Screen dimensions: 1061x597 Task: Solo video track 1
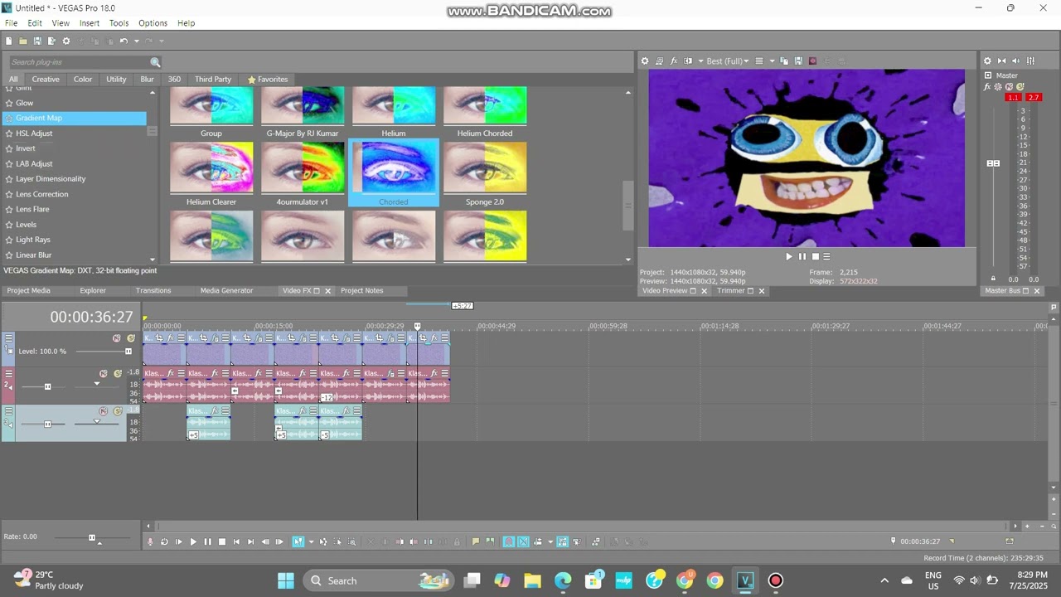pyautogui.click(x=130, y=338)
